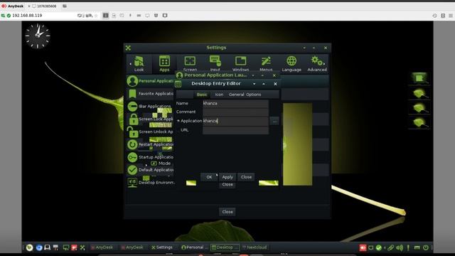The image size is (455, 256).
Task: Open the Input settings category
Action: click(215, 63)
